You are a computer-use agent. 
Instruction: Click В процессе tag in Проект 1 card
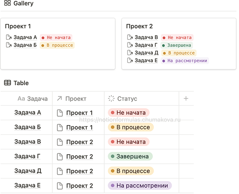[57, 45]
